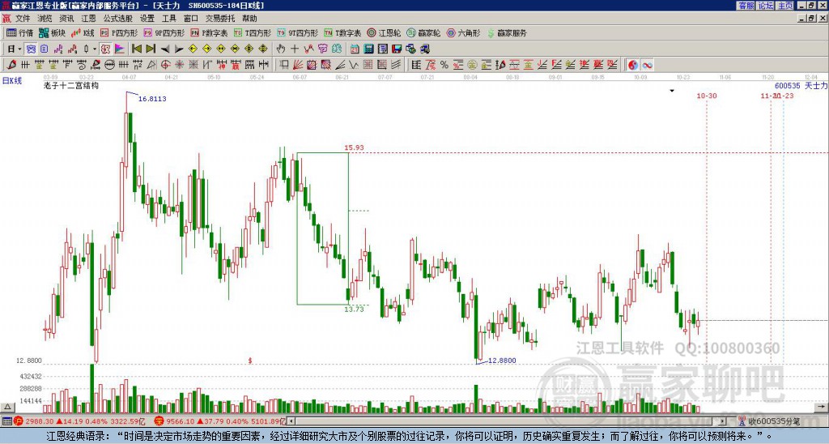The height and width of the screenshot is (444, 829).
Task: Toggle the infinity loop icon
Action: click(647, 65)
